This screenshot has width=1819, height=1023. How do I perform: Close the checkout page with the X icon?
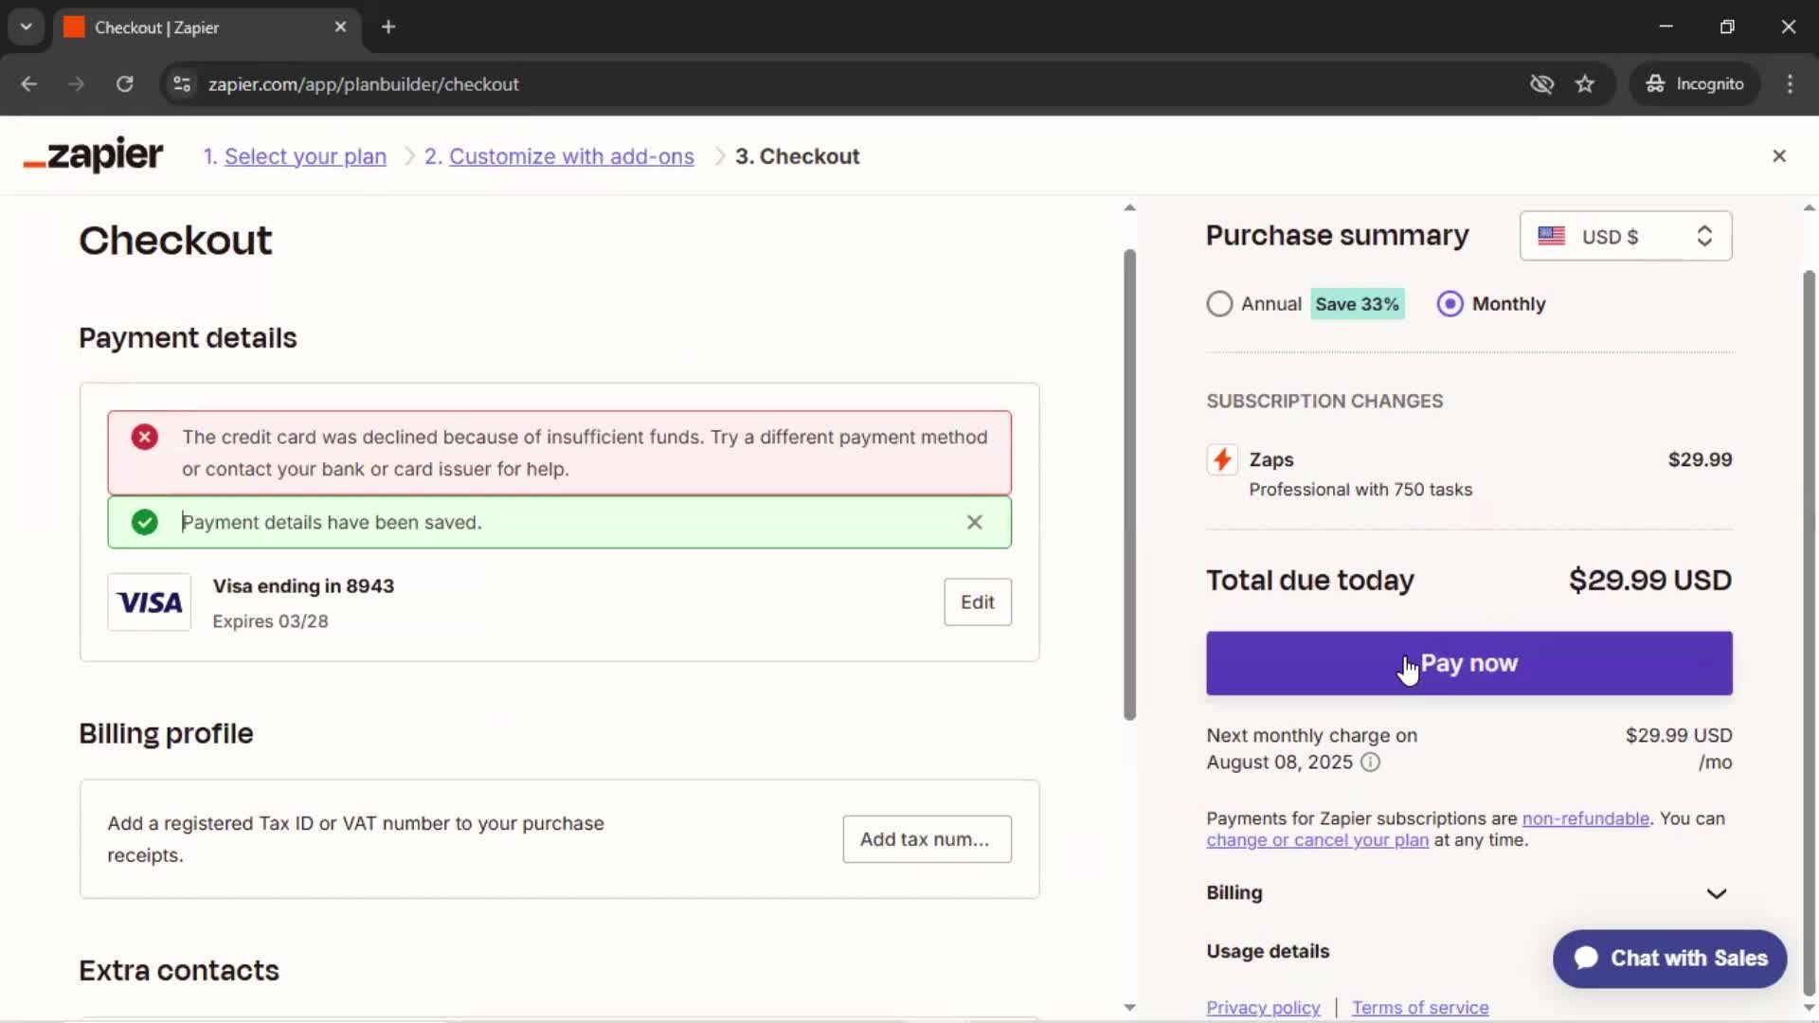tap(1779, 156)
